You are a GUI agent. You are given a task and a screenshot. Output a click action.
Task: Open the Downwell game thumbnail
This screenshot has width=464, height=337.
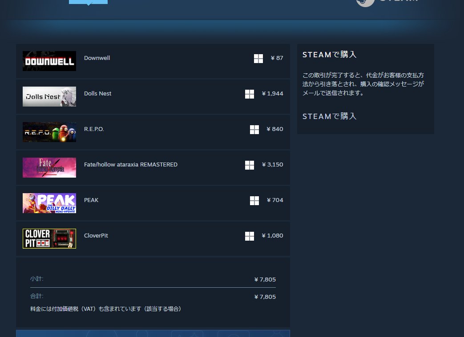[49, 61]
